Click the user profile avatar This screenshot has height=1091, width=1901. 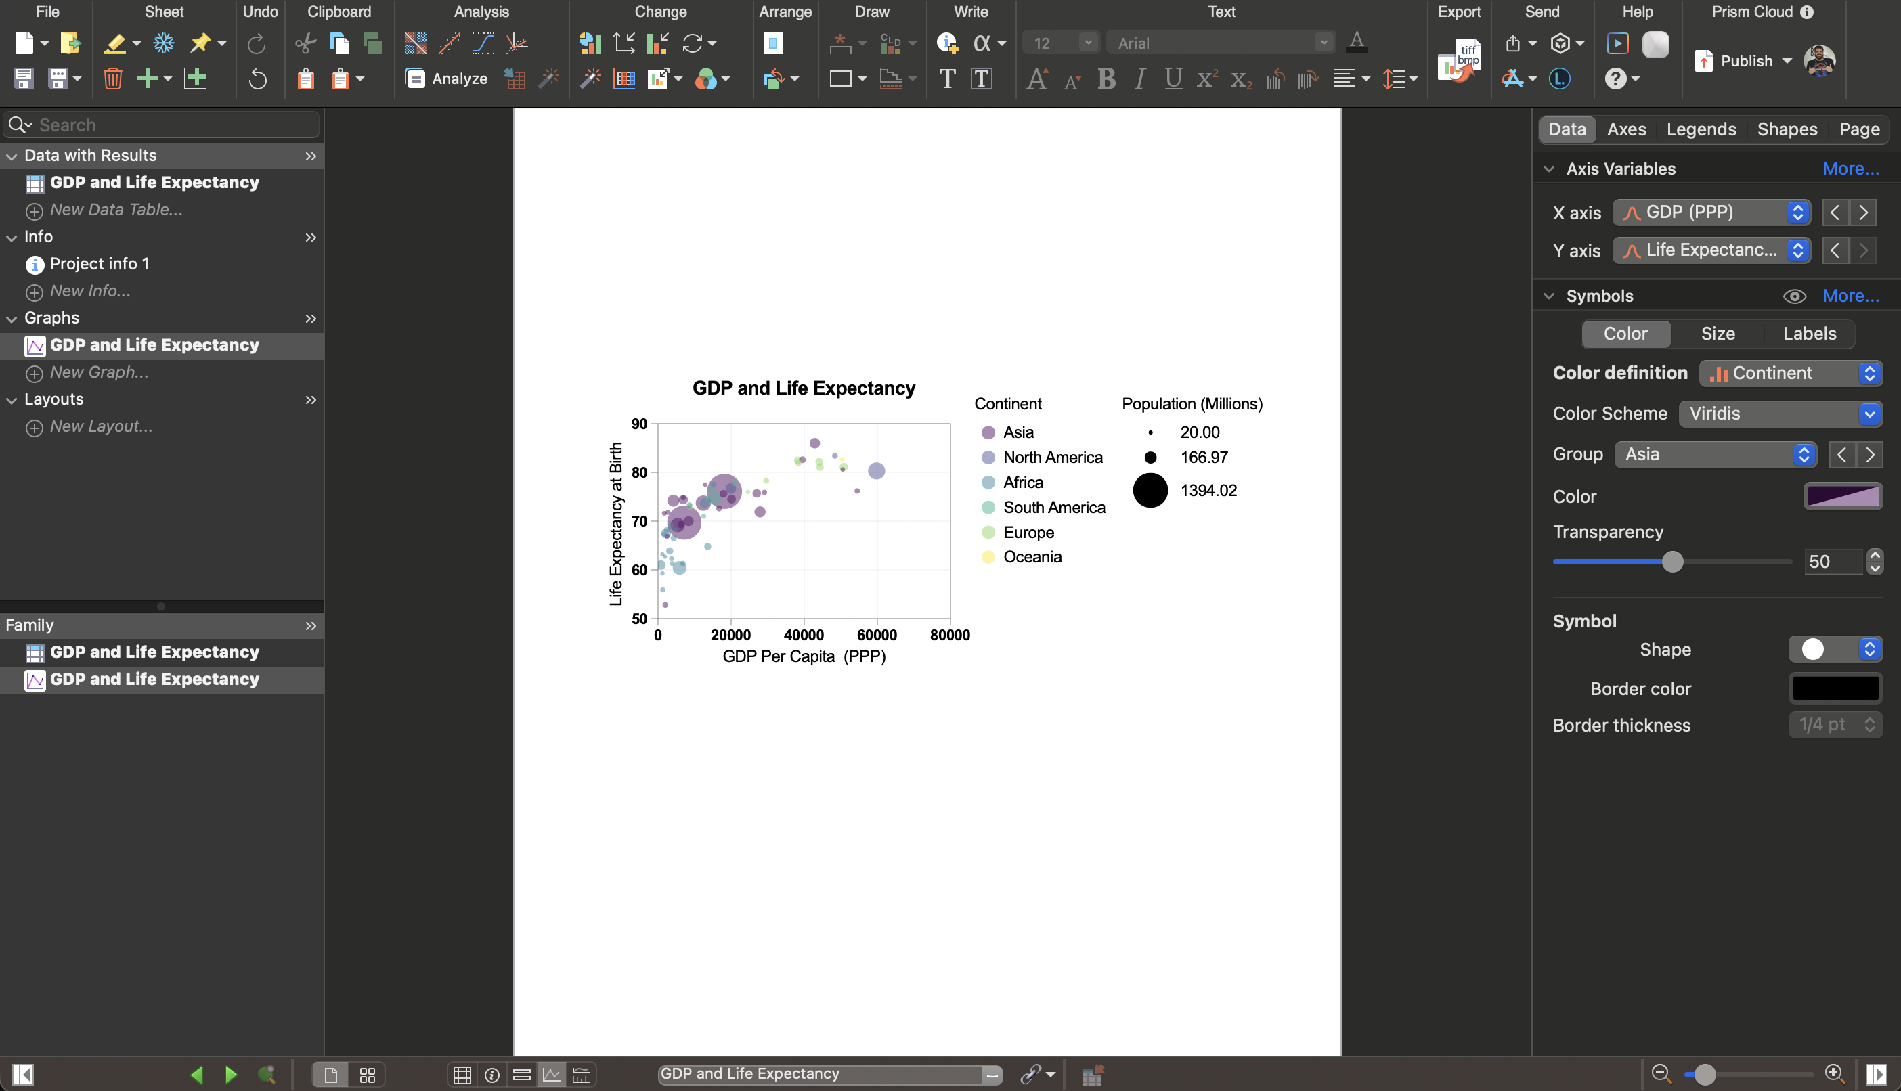pos(1819,61)
